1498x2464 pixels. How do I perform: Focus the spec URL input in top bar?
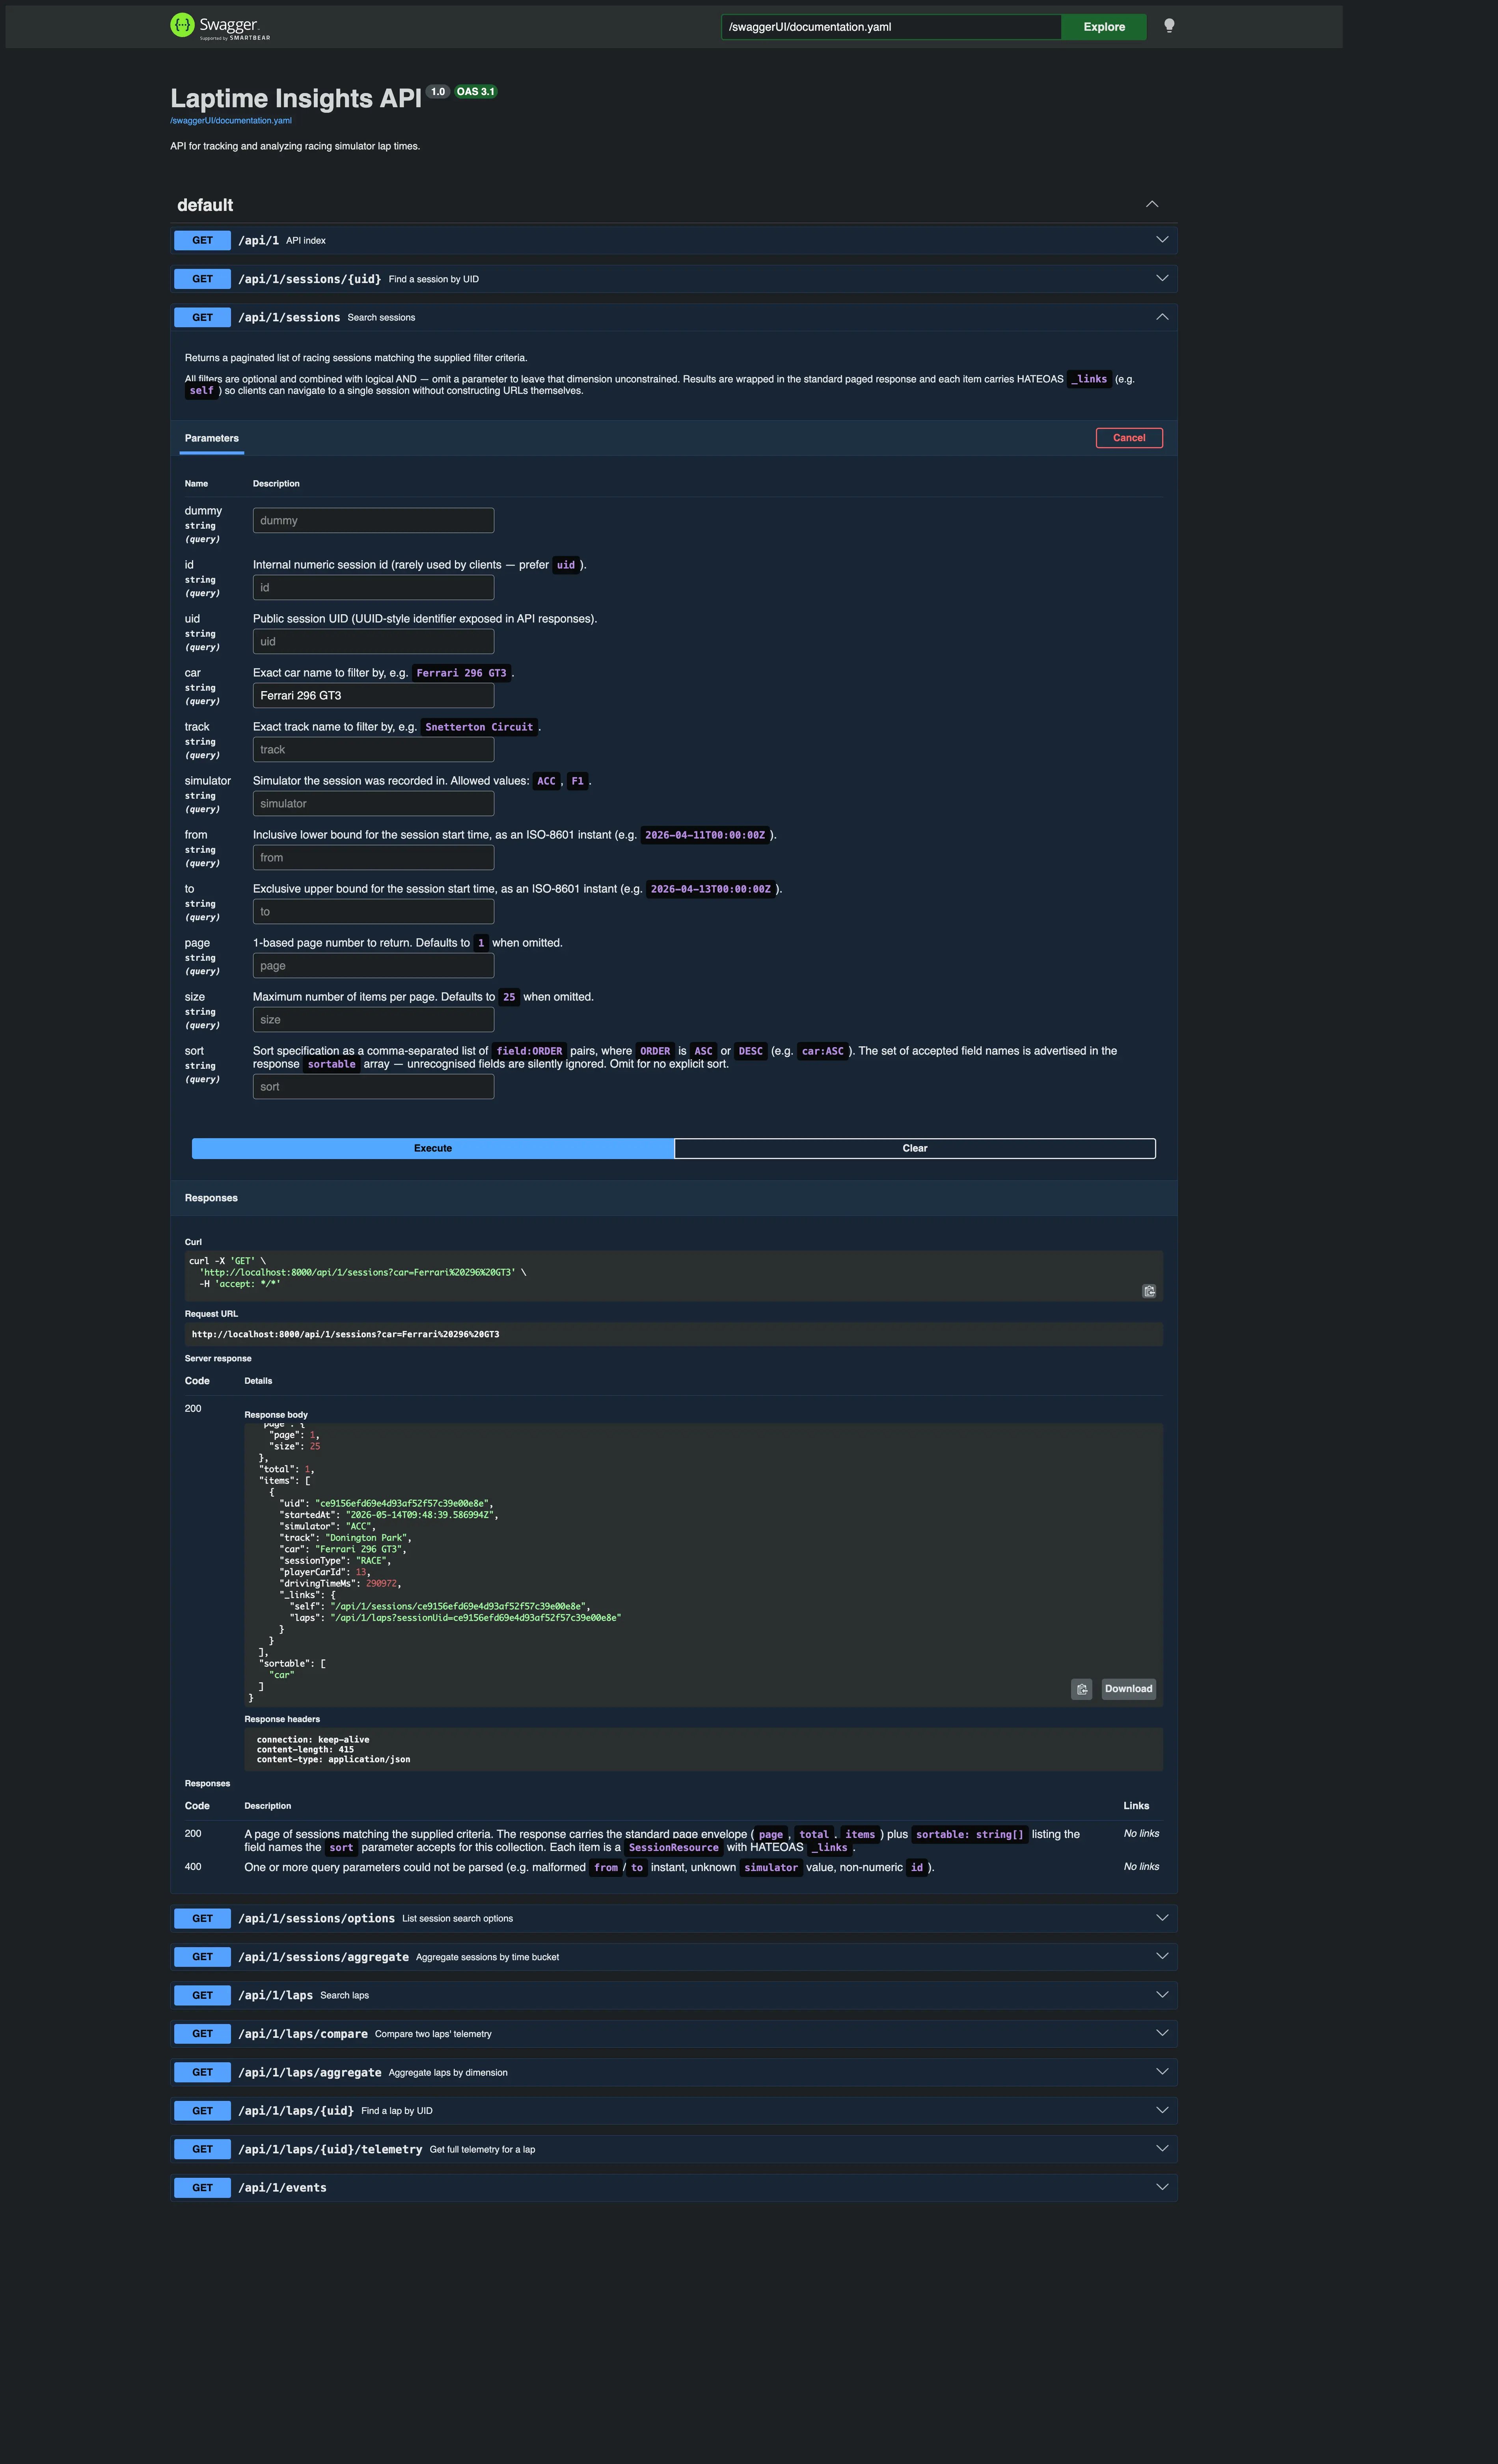tap(891, 27)
